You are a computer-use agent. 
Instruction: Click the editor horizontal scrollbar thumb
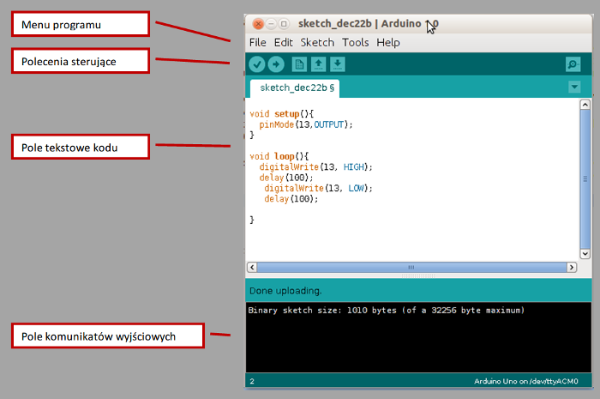[x=411, y=267]
